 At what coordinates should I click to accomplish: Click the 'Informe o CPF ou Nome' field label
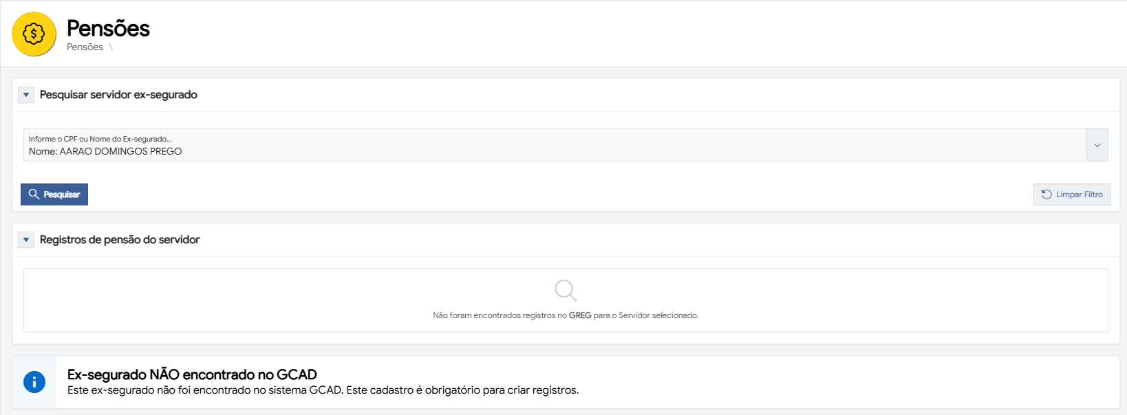tap(100, 139)
